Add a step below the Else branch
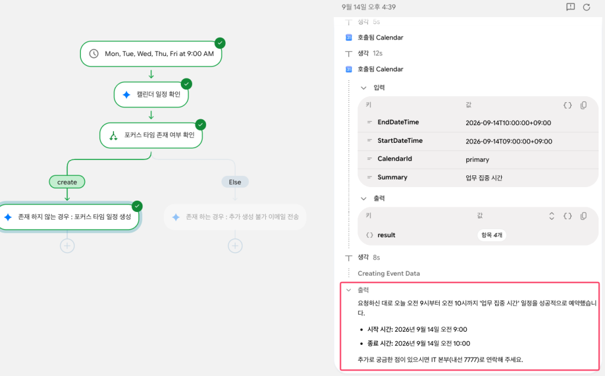The image size is (605, 376). [x=235, y=246]
